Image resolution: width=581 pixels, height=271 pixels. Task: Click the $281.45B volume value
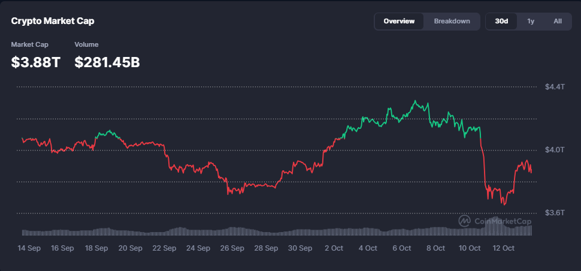tap(107, 61)
